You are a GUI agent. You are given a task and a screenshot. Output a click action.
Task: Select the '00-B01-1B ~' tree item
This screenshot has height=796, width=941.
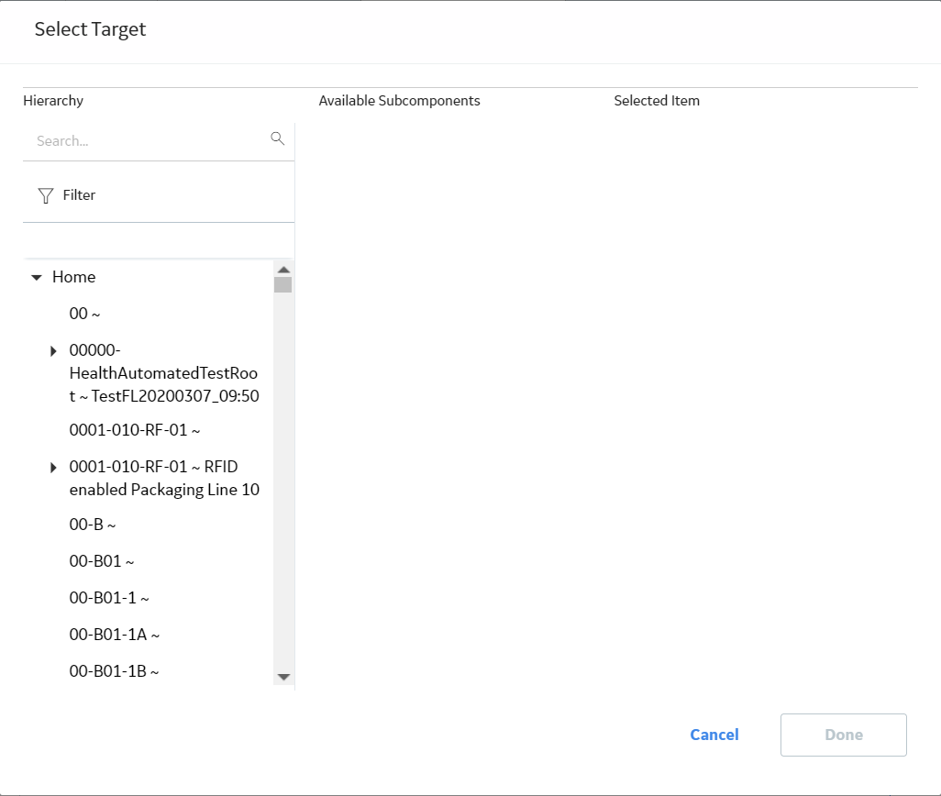point(114,670)
